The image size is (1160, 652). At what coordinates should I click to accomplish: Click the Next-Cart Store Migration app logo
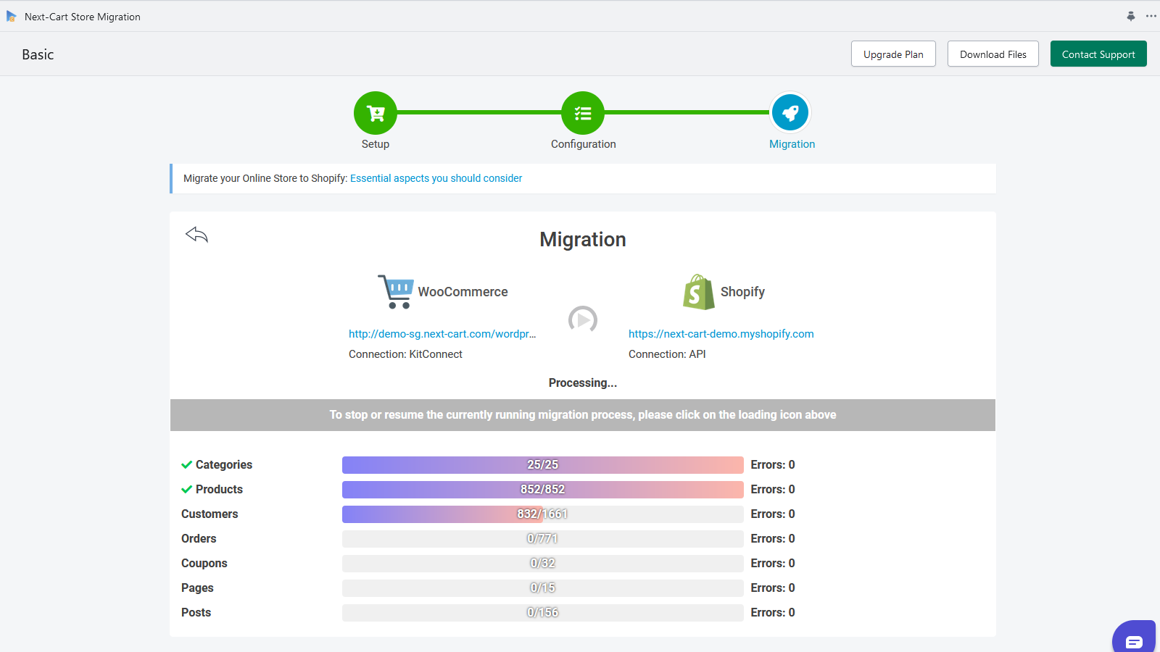pyautogui.click(x=12, y=16)
